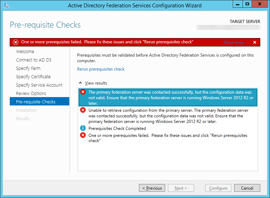The height and width of the screenshot is (198, 270).
Task: Click the Next button
Action: click(181, 188)
